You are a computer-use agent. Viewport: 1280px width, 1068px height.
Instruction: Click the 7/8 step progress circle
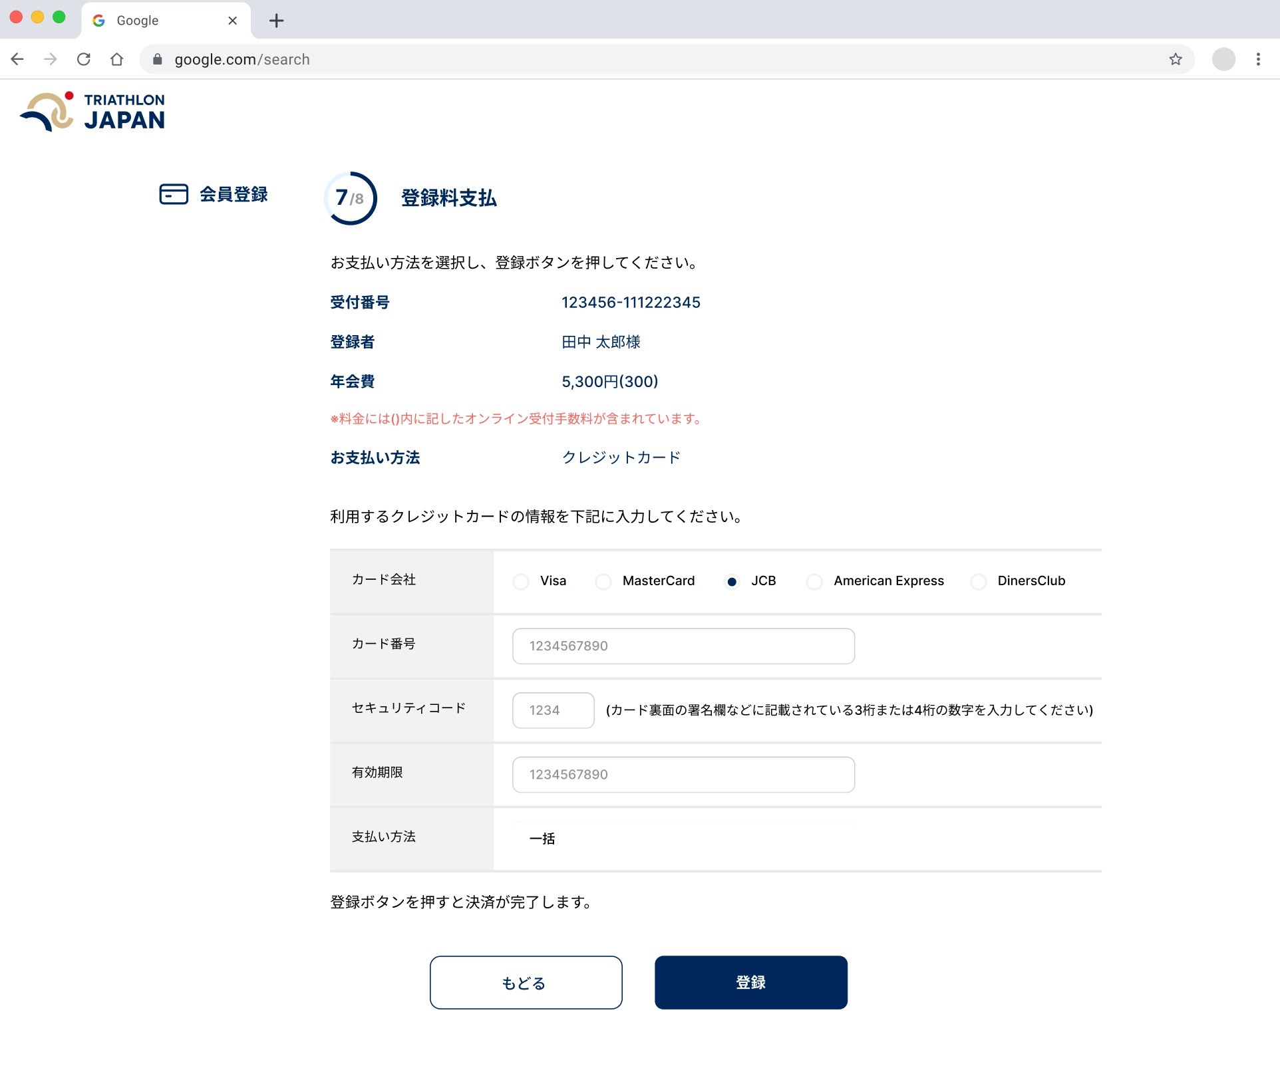tap(351, 198)
